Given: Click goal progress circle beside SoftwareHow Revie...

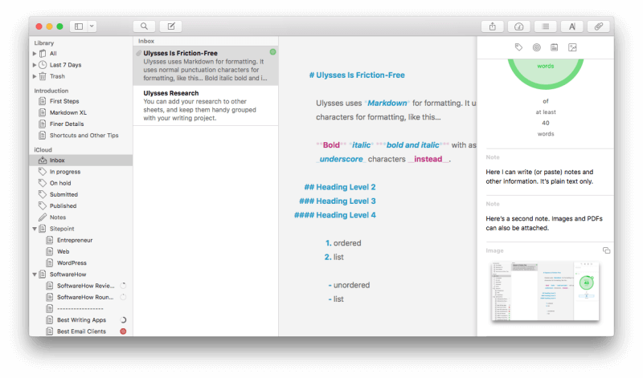Looking at the screenshot, I should [123, 286].
